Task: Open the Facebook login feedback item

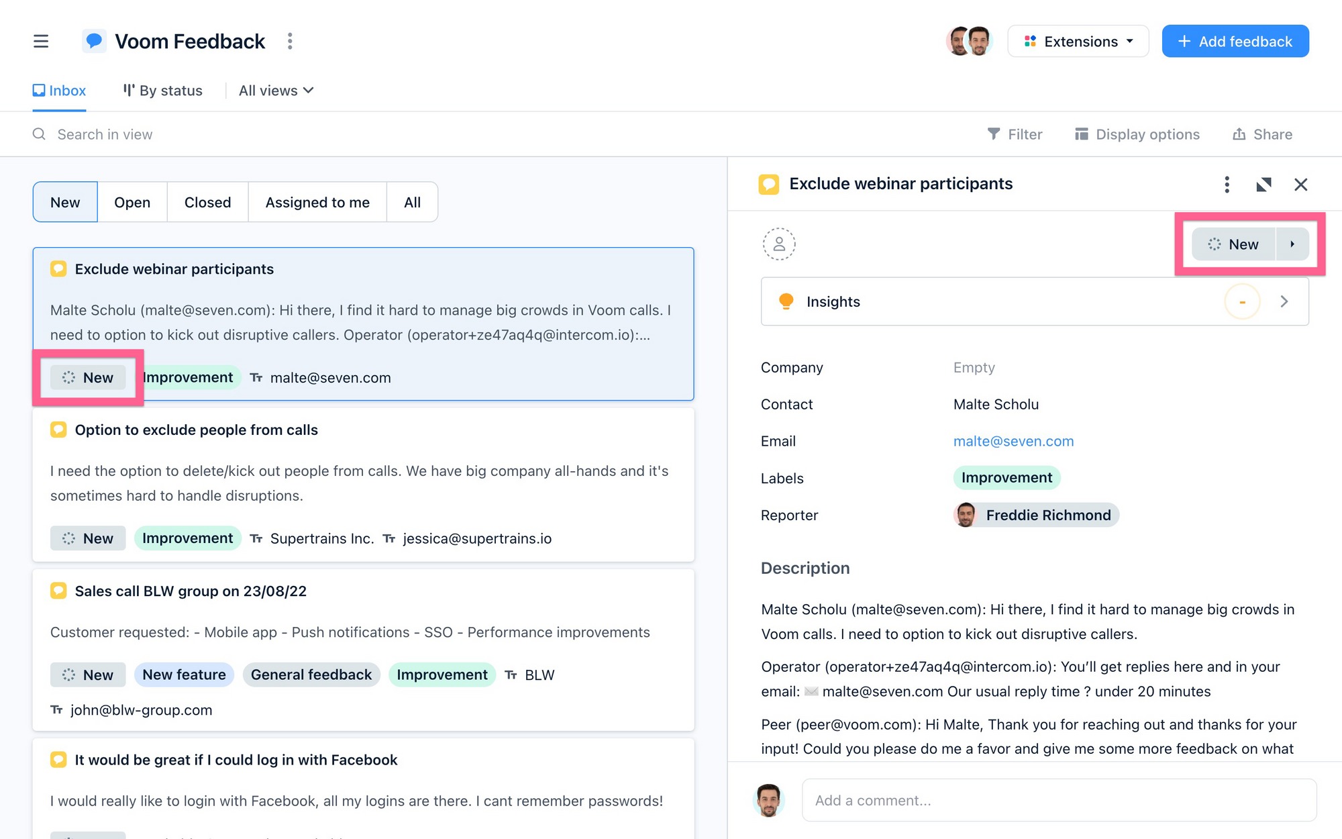Action: pos(236,760)
